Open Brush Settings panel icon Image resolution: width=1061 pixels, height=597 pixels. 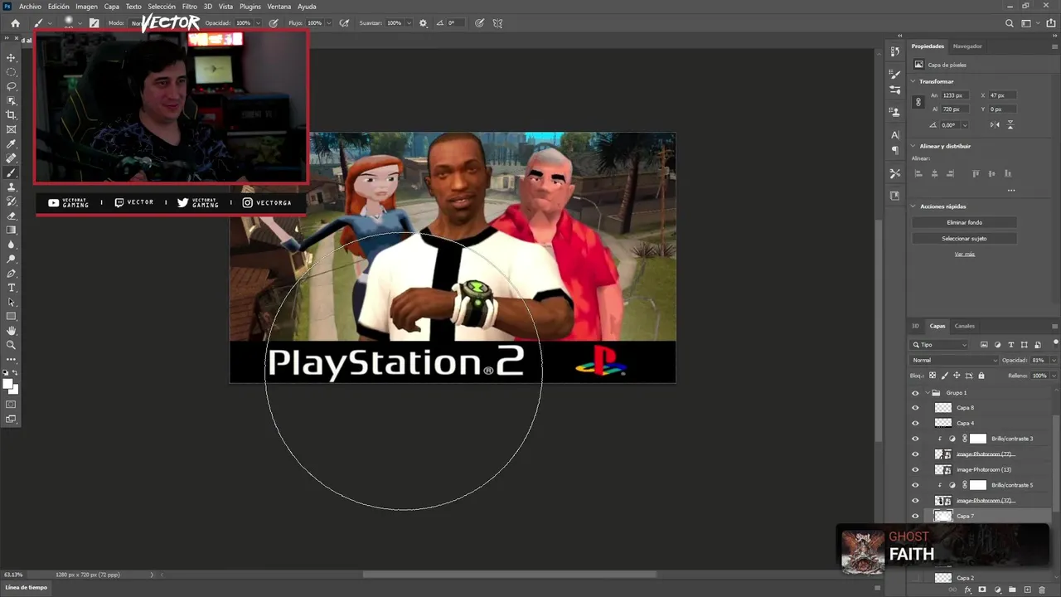(895, 75)
